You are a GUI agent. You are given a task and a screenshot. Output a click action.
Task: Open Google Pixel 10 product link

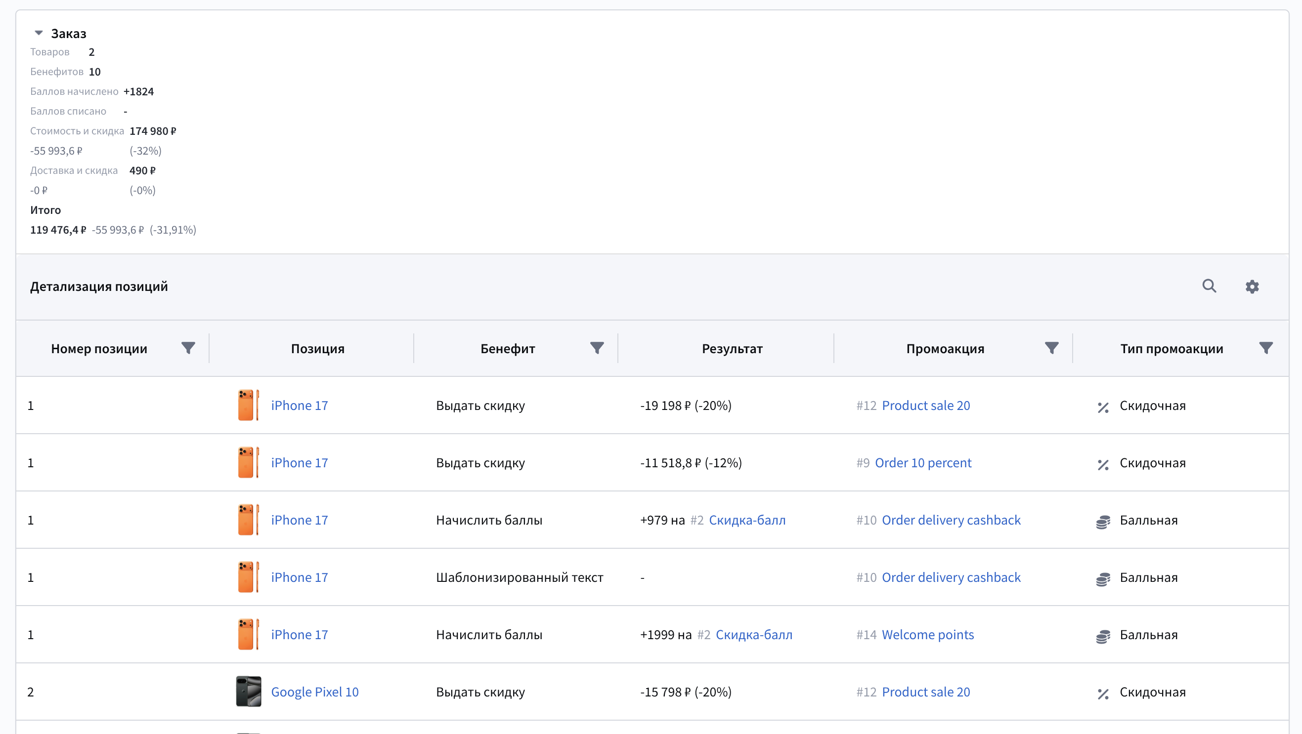314,692
